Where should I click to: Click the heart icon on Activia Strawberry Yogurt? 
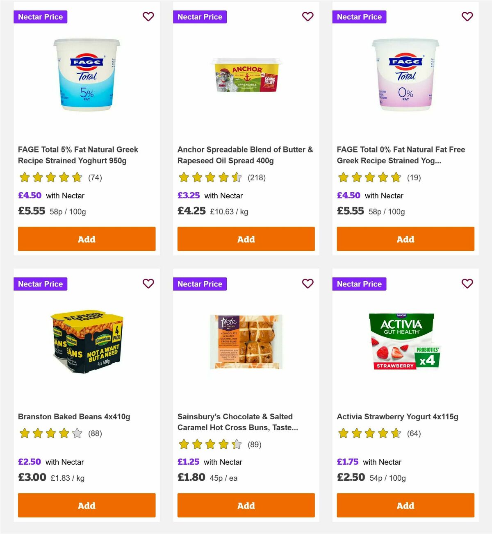click(x=467, y=283)
